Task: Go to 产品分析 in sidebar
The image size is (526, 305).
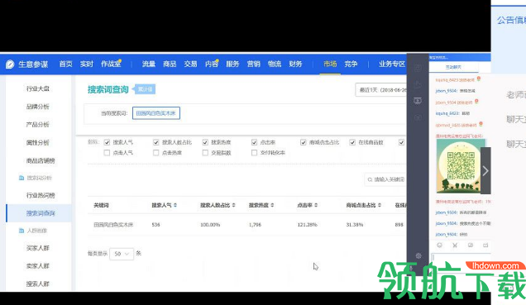Action: 38,124
